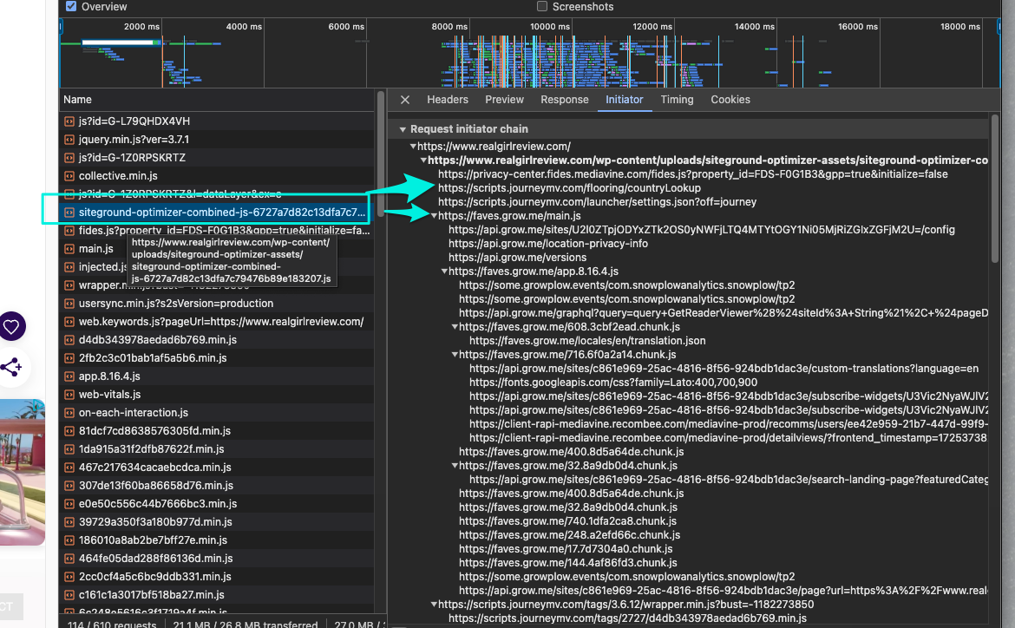The image size is (1015, 628).
Task: Enable the Screenshots checkbox
Action: [542, 7]
